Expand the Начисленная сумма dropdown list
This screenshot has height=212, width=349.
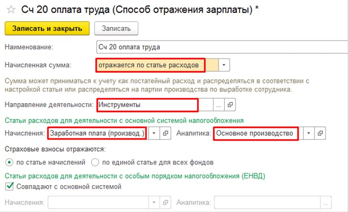click(x=224, y=65)
